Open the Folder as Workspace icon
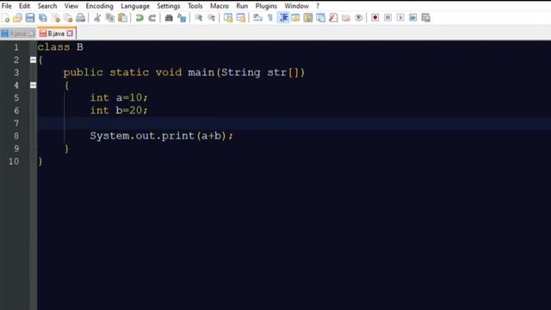This screenshot has height=310, width=551. 346,17
